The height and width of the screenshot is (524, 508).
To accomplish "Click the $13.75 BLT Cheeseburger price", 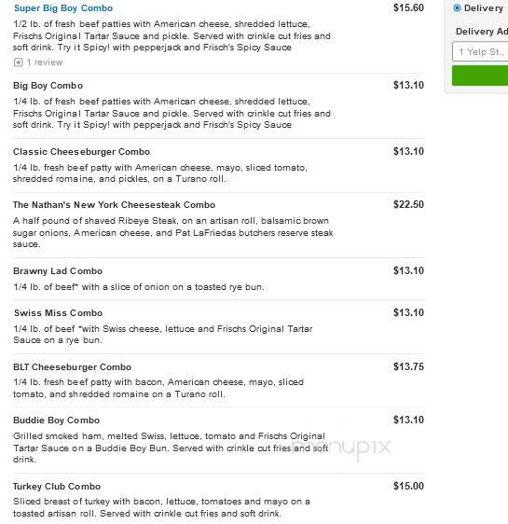I will (408, 366).
